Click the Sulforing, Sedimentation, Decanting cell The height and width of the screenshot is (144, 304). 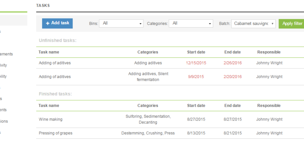point(148,119)
